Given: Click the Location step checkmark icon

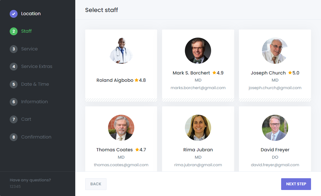Looking at the screenshot, I should coord(14,14).
